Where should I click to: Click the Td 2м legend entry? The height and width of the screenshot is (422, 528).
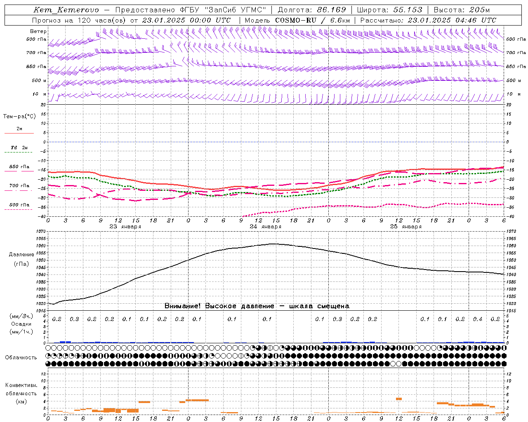tap(19, 148)
